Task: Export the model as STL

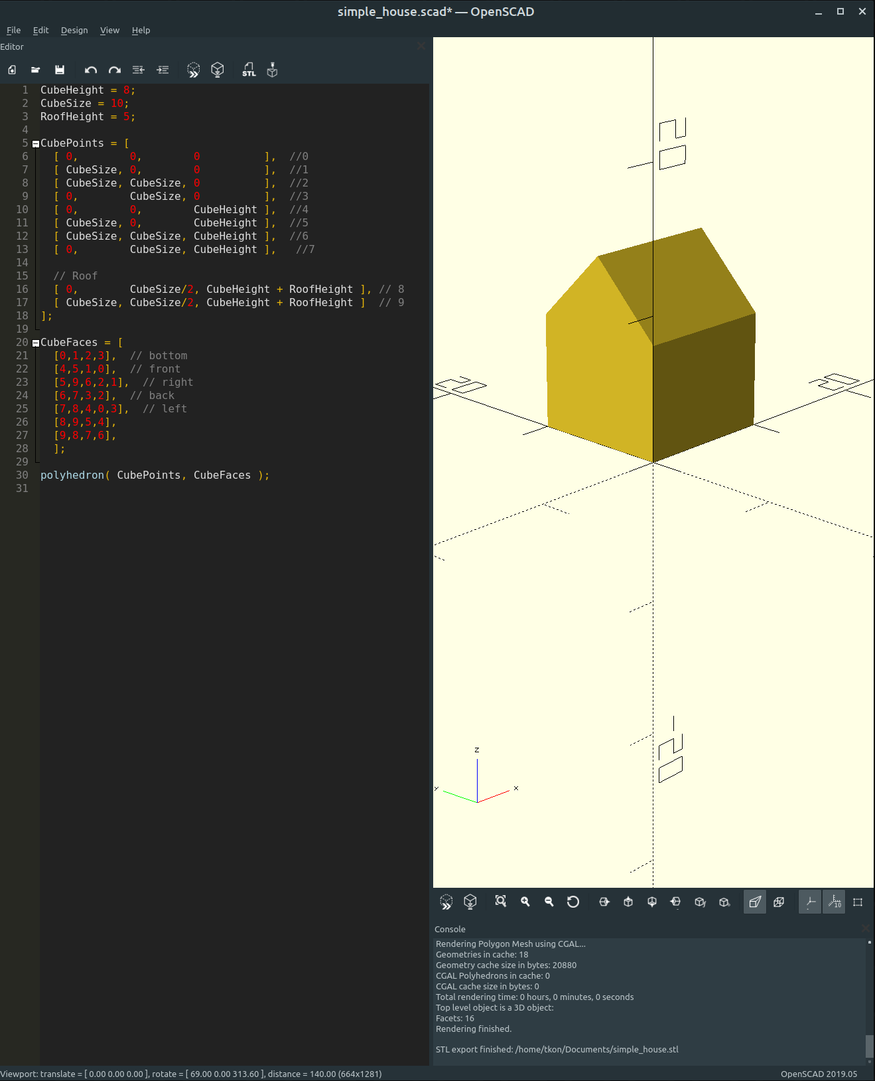Action: pyautogui.click(x=249, y=70)
